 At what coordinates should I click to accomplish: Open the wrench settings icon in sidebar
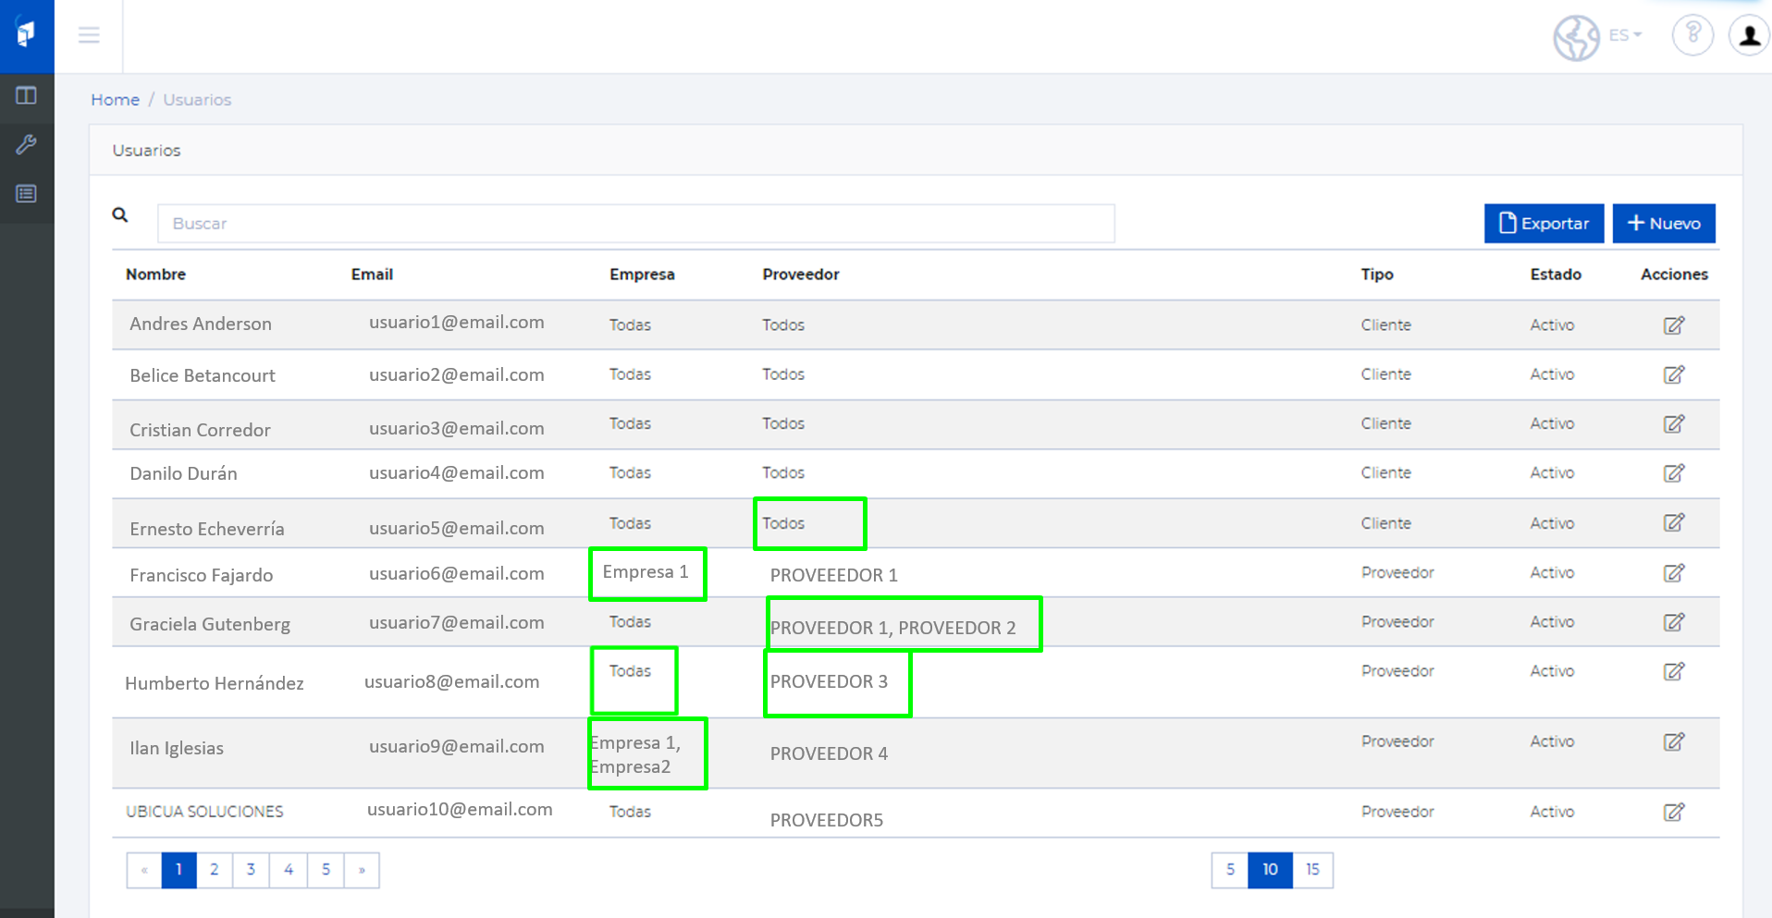[x=26, y=144]
